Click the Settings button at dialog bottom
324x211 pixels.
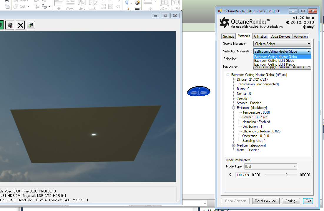[291, 201]
